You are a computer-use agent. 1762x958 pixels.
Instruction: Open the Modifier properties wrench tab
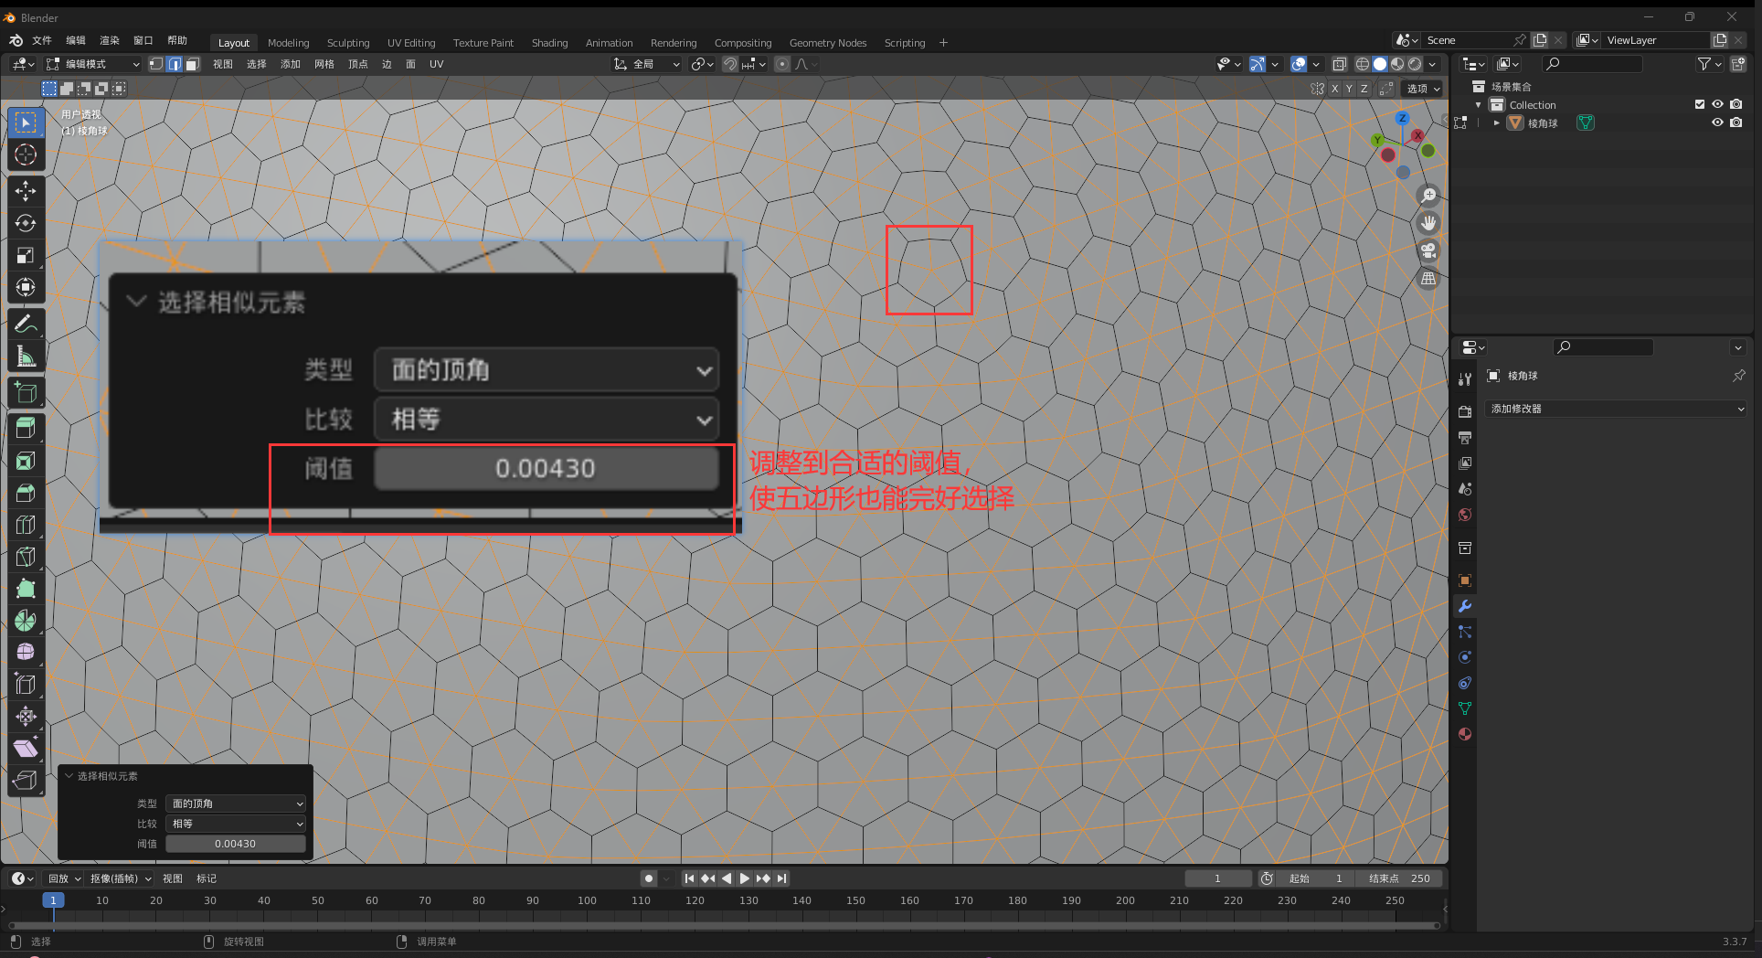click(1465, 606)
